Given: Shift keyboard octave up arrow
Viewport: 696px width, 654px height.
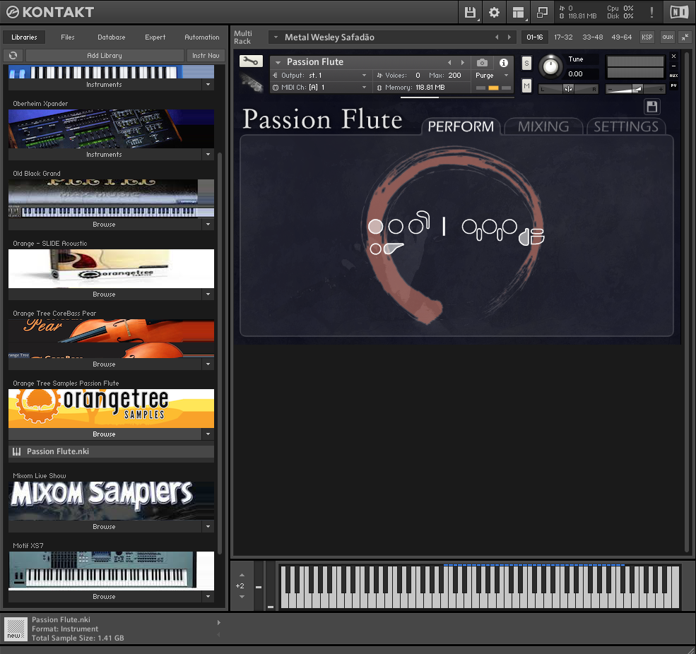Looking at the screenshot, I should tap(242, 575).
